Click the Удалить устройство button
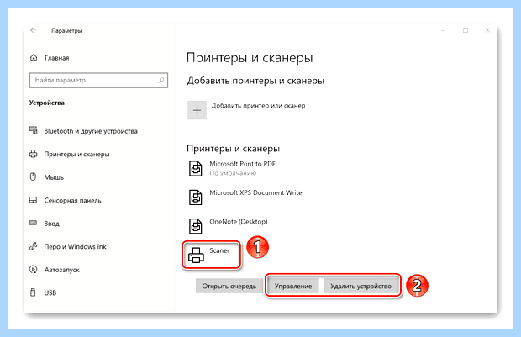The width and height of the screenshot is (521, 337). [x=360, y=286]
